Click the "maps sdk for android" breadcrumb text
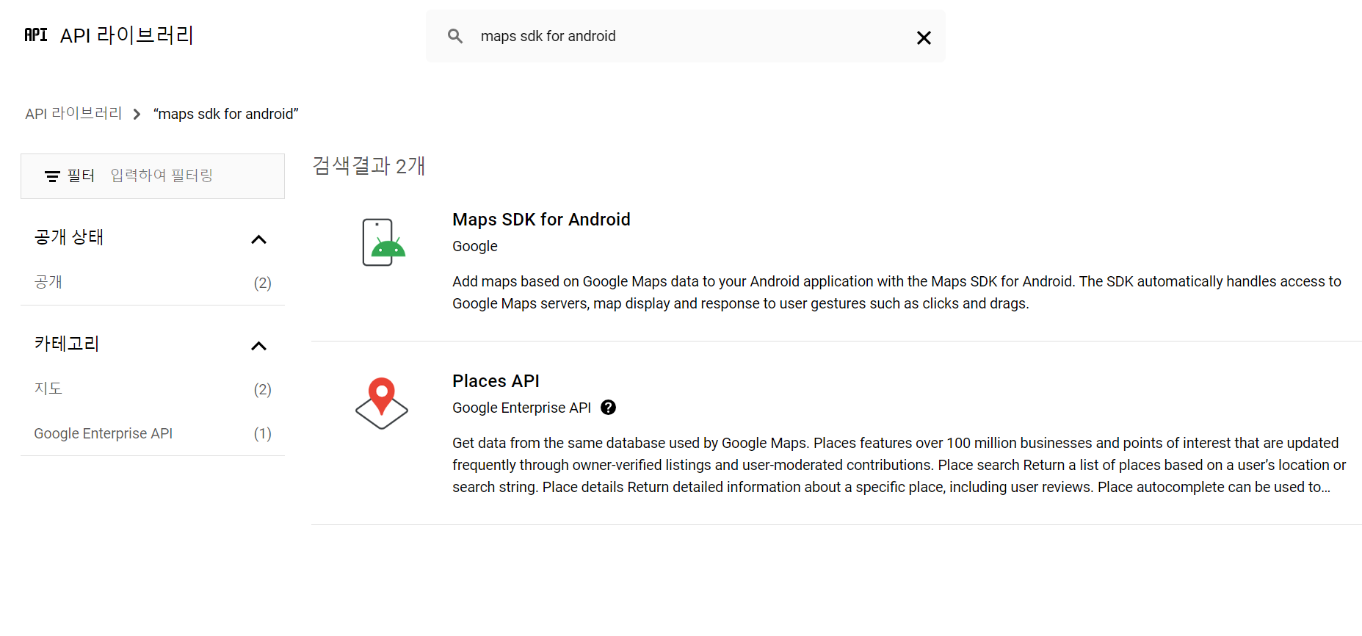Screen dimensions: 1362x636 (x=226, y=114)
